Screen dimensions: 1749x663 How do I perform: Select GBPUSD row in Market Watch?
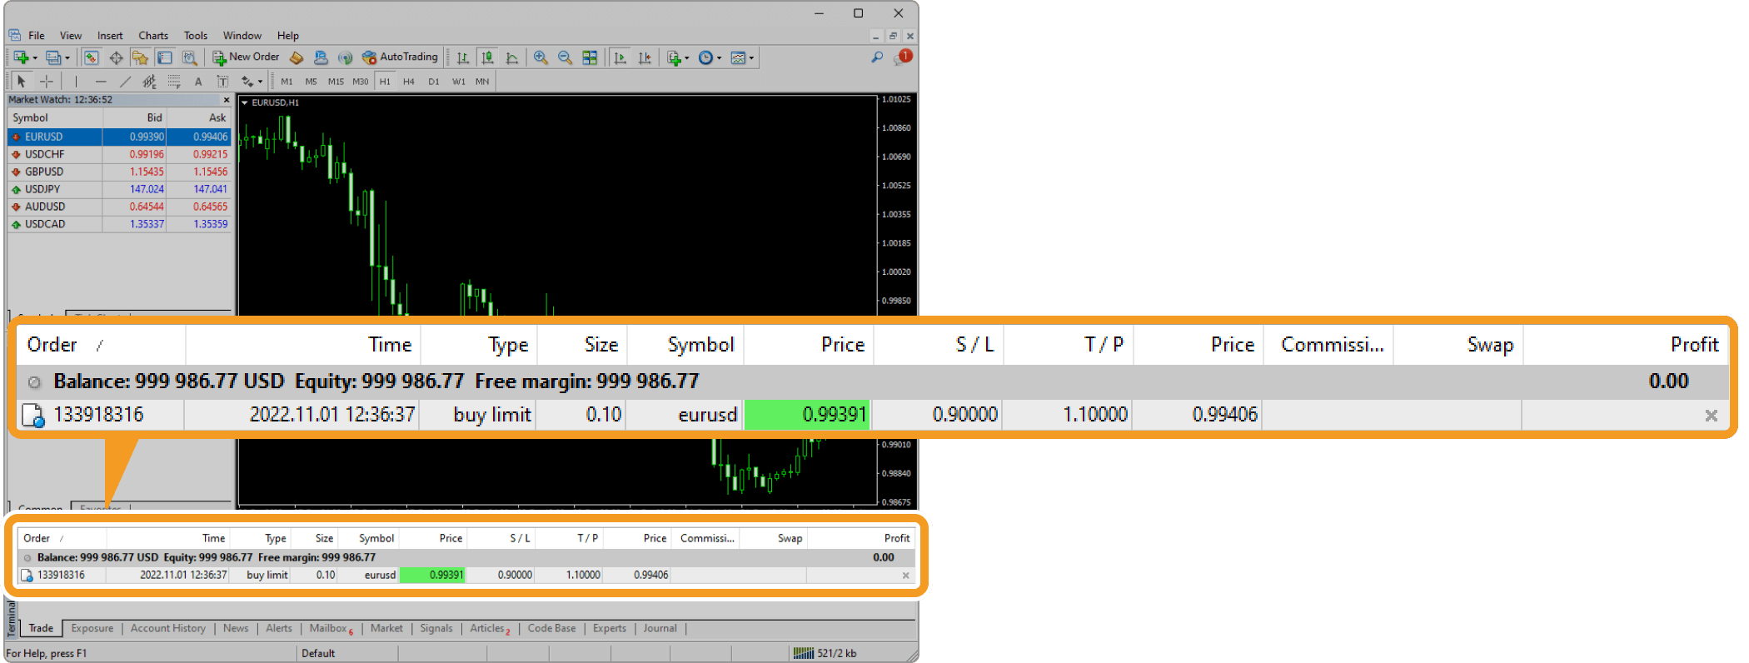pos(119,172)
